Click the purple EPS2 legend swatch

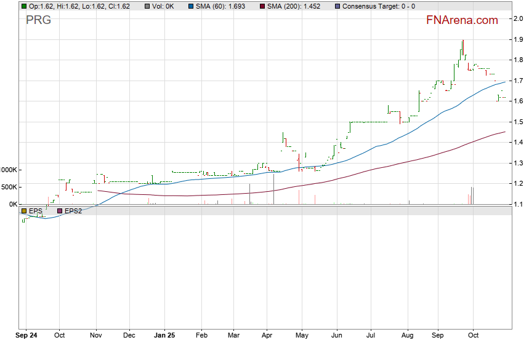click(x=60, y=211)
